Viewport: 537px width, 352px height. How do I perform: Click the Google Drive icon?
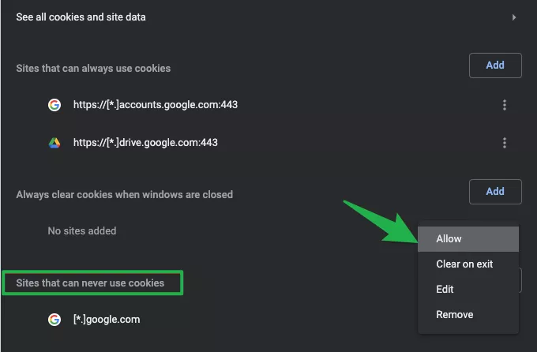point(54,143)
